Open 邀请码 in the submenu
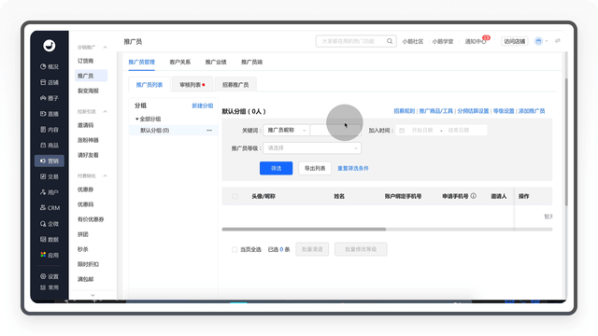This screenshot has height=336, width=598. click(x=86, y=125)
